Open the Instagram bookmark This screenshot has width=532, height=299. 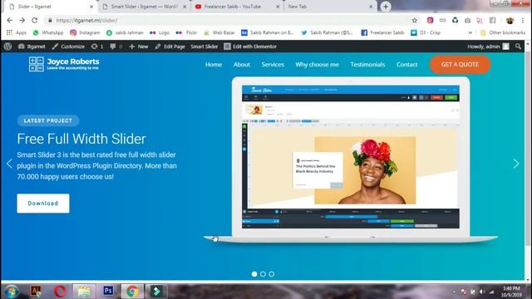point(85,32)
